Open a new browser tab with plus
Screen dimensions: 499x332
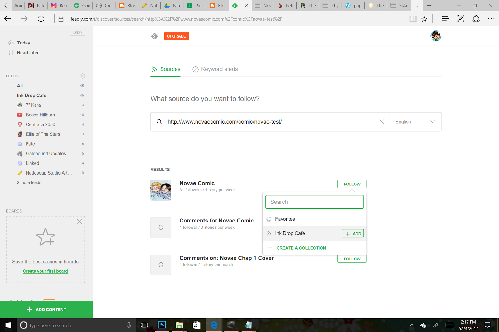pyautogui.click(x=429, y=6)
